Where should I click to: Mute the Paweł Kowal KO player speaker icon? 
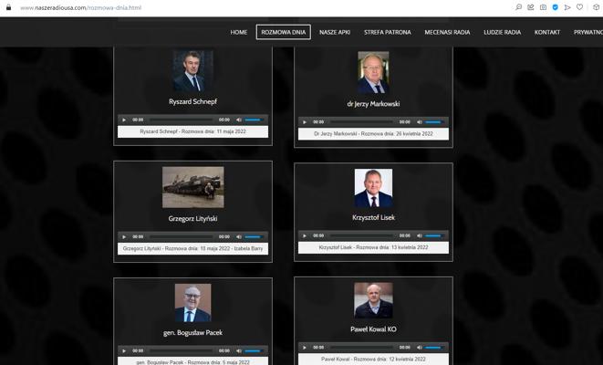420,348
